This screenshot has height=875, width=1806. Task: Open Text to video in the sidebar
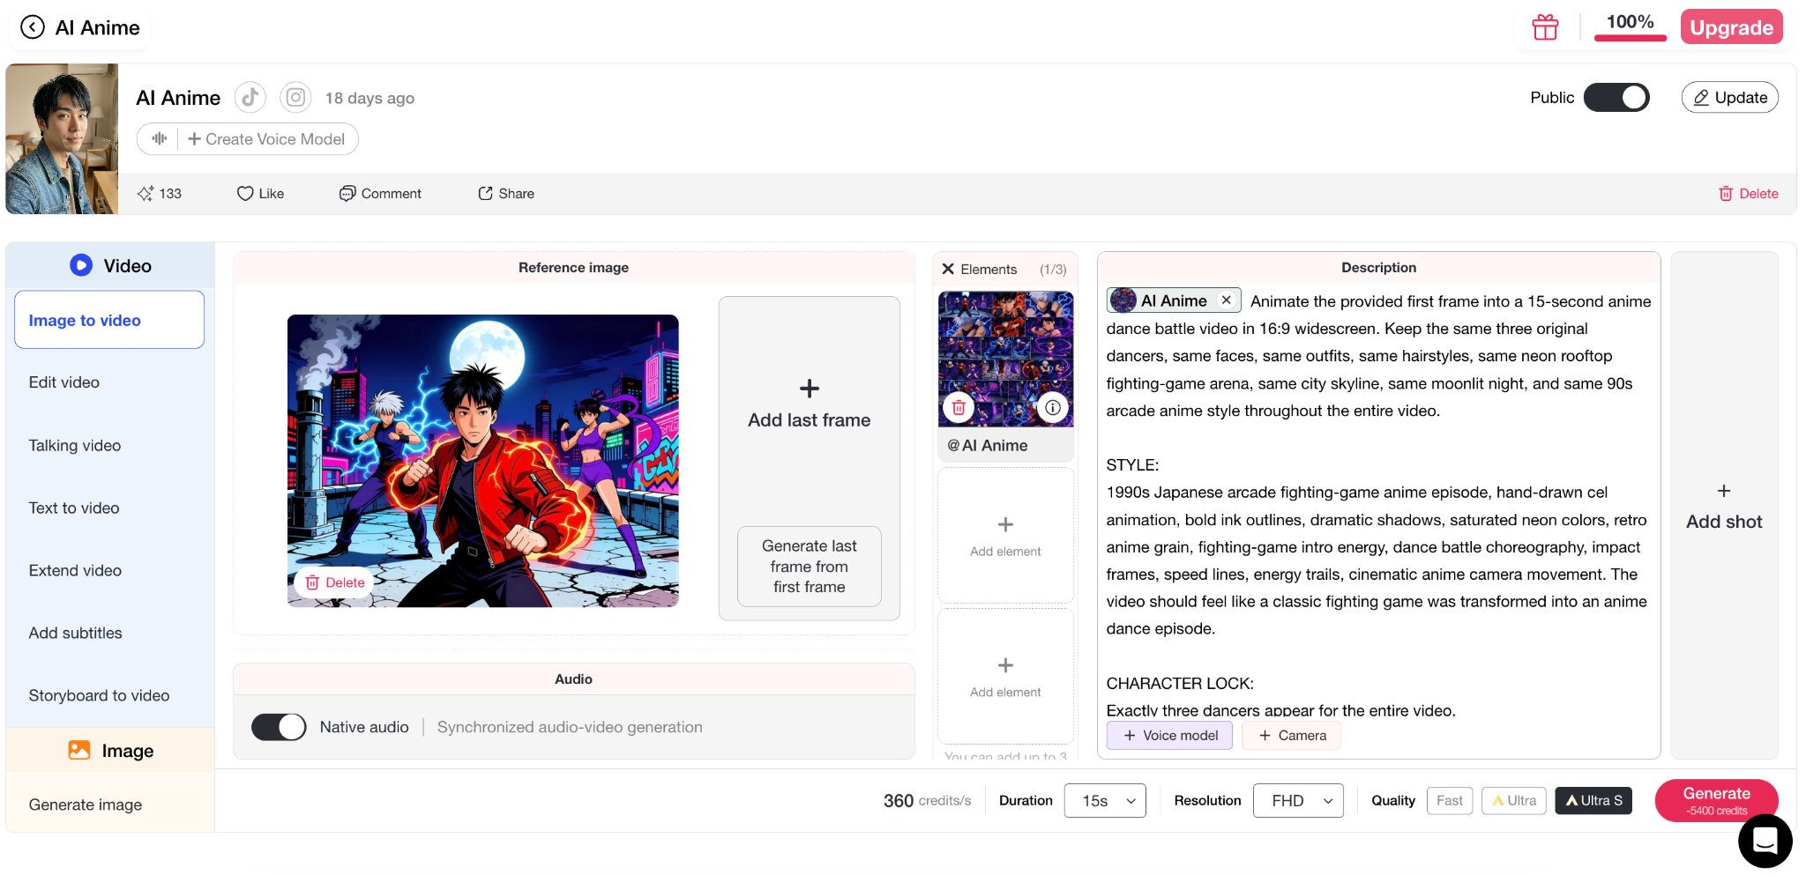coord(74,508)
